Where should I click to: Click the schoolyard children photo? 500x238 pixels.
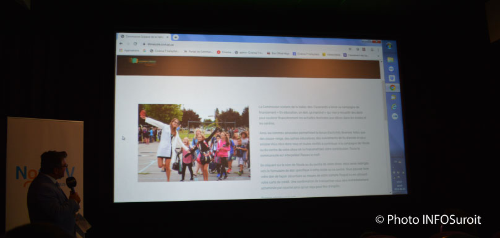tap(194, 143)
